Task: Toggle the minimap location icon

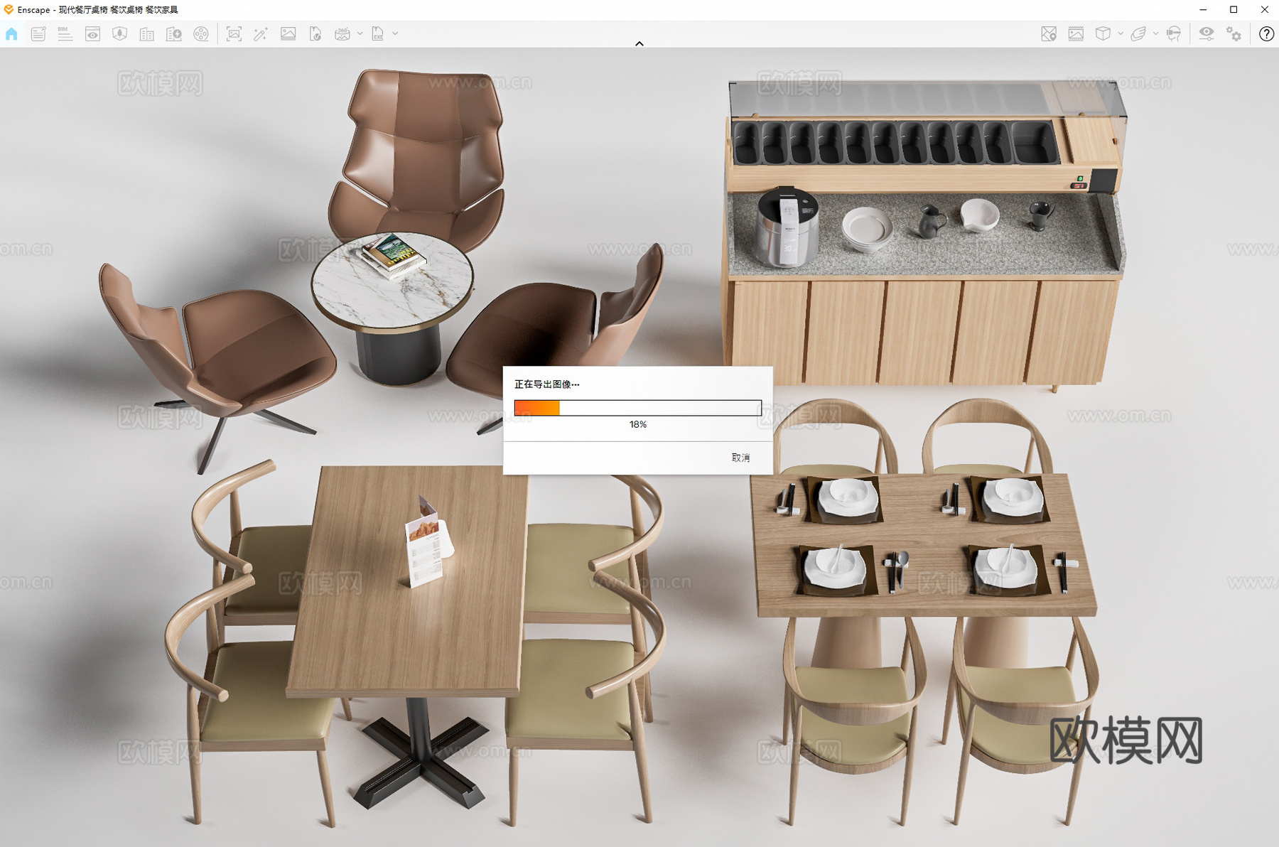Action: click(x=1049, y=34)
